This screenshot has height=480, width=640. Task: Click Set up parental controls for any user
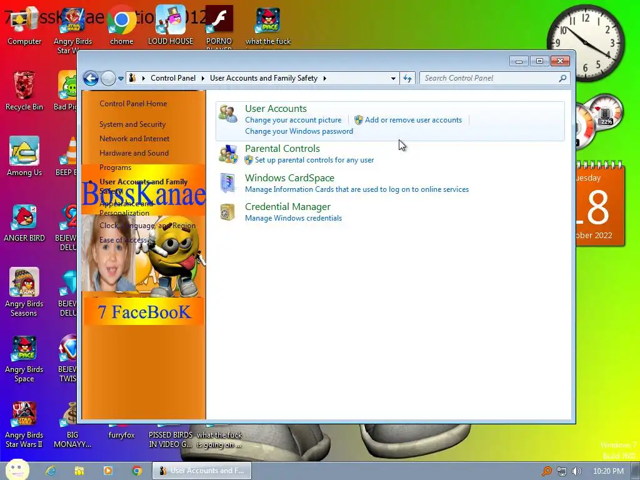[x=314, y=160]
